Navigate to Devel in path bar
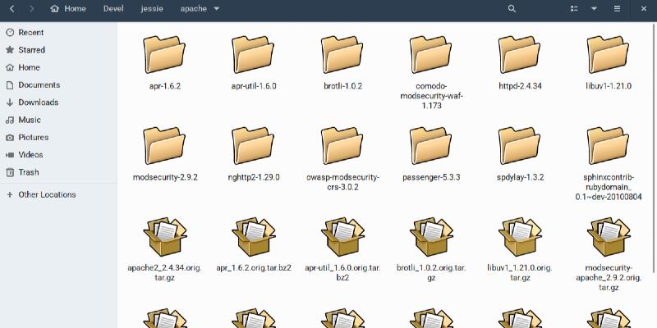The height and width of the screenshot is (328, 657). (x=113, y=9)
